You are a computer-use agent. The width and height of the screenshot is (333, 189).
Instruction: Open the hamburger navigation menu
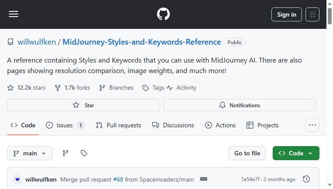click(x=14, y=14)
